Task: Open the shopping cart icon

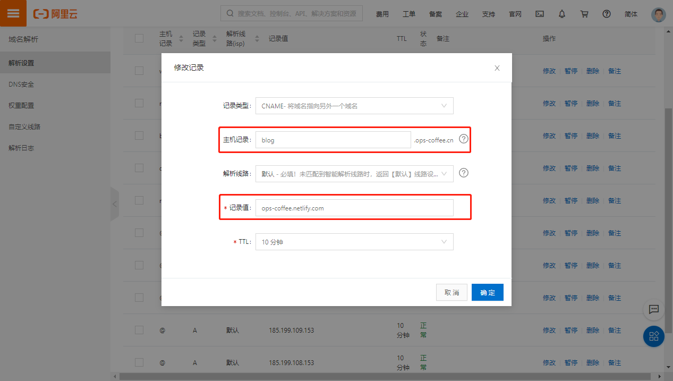Action: tap(584, 14)
